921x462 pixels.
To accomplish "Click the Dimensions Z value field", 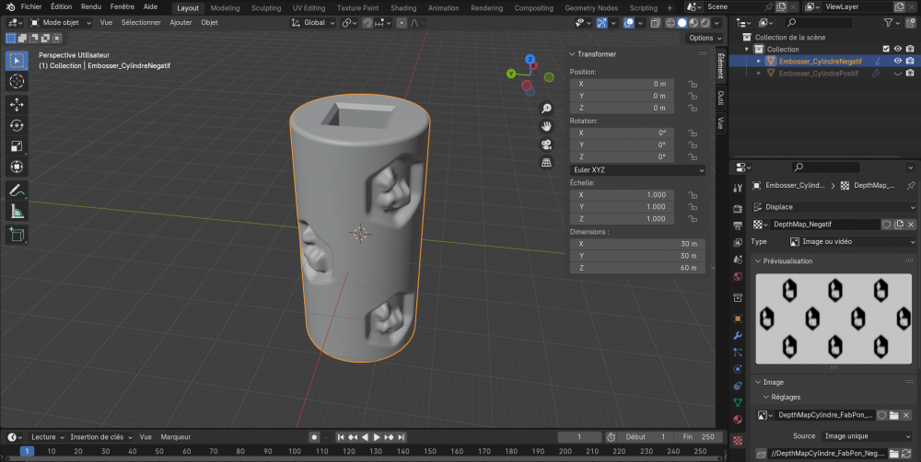I will (x=636, y=268).
